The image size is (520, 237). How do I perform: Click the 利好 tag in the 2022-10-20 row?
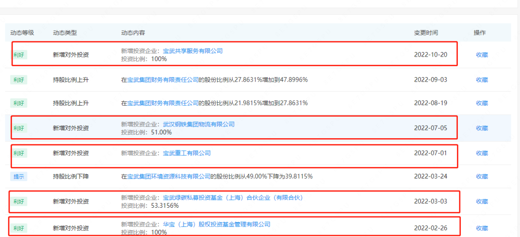[19, 55]
